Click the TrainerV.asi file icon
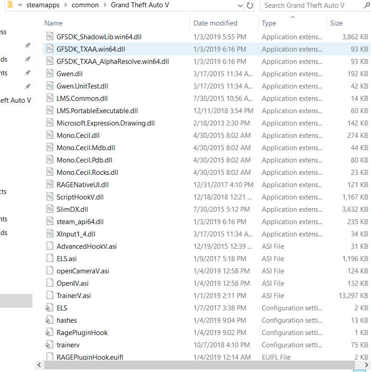Viewport: 371px width, 372px height. [50, 295]
